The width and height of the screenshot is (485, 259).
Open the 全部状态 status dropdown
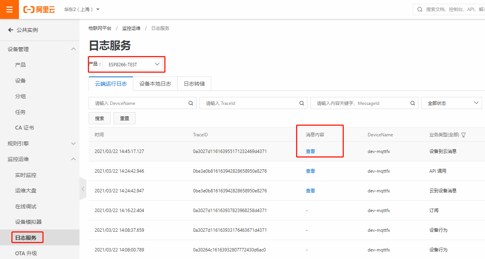click(452, 103)
